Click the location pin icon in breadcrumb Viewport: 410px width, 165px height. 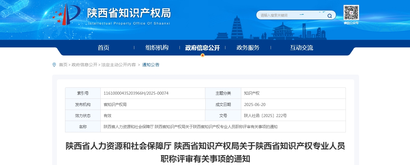coord(54,65)
